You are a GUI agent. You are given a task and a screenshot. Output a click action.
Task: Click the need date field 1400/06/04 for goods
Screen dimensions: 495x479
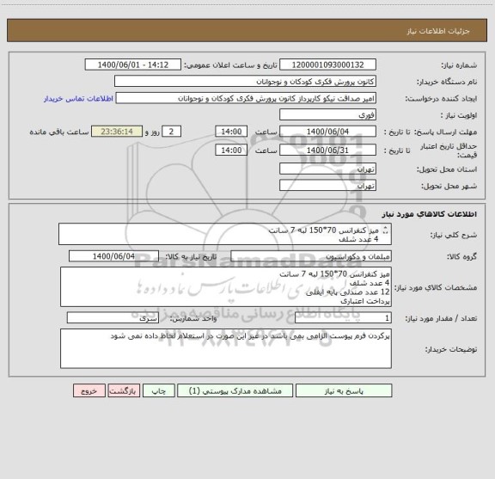coord(113,256)
